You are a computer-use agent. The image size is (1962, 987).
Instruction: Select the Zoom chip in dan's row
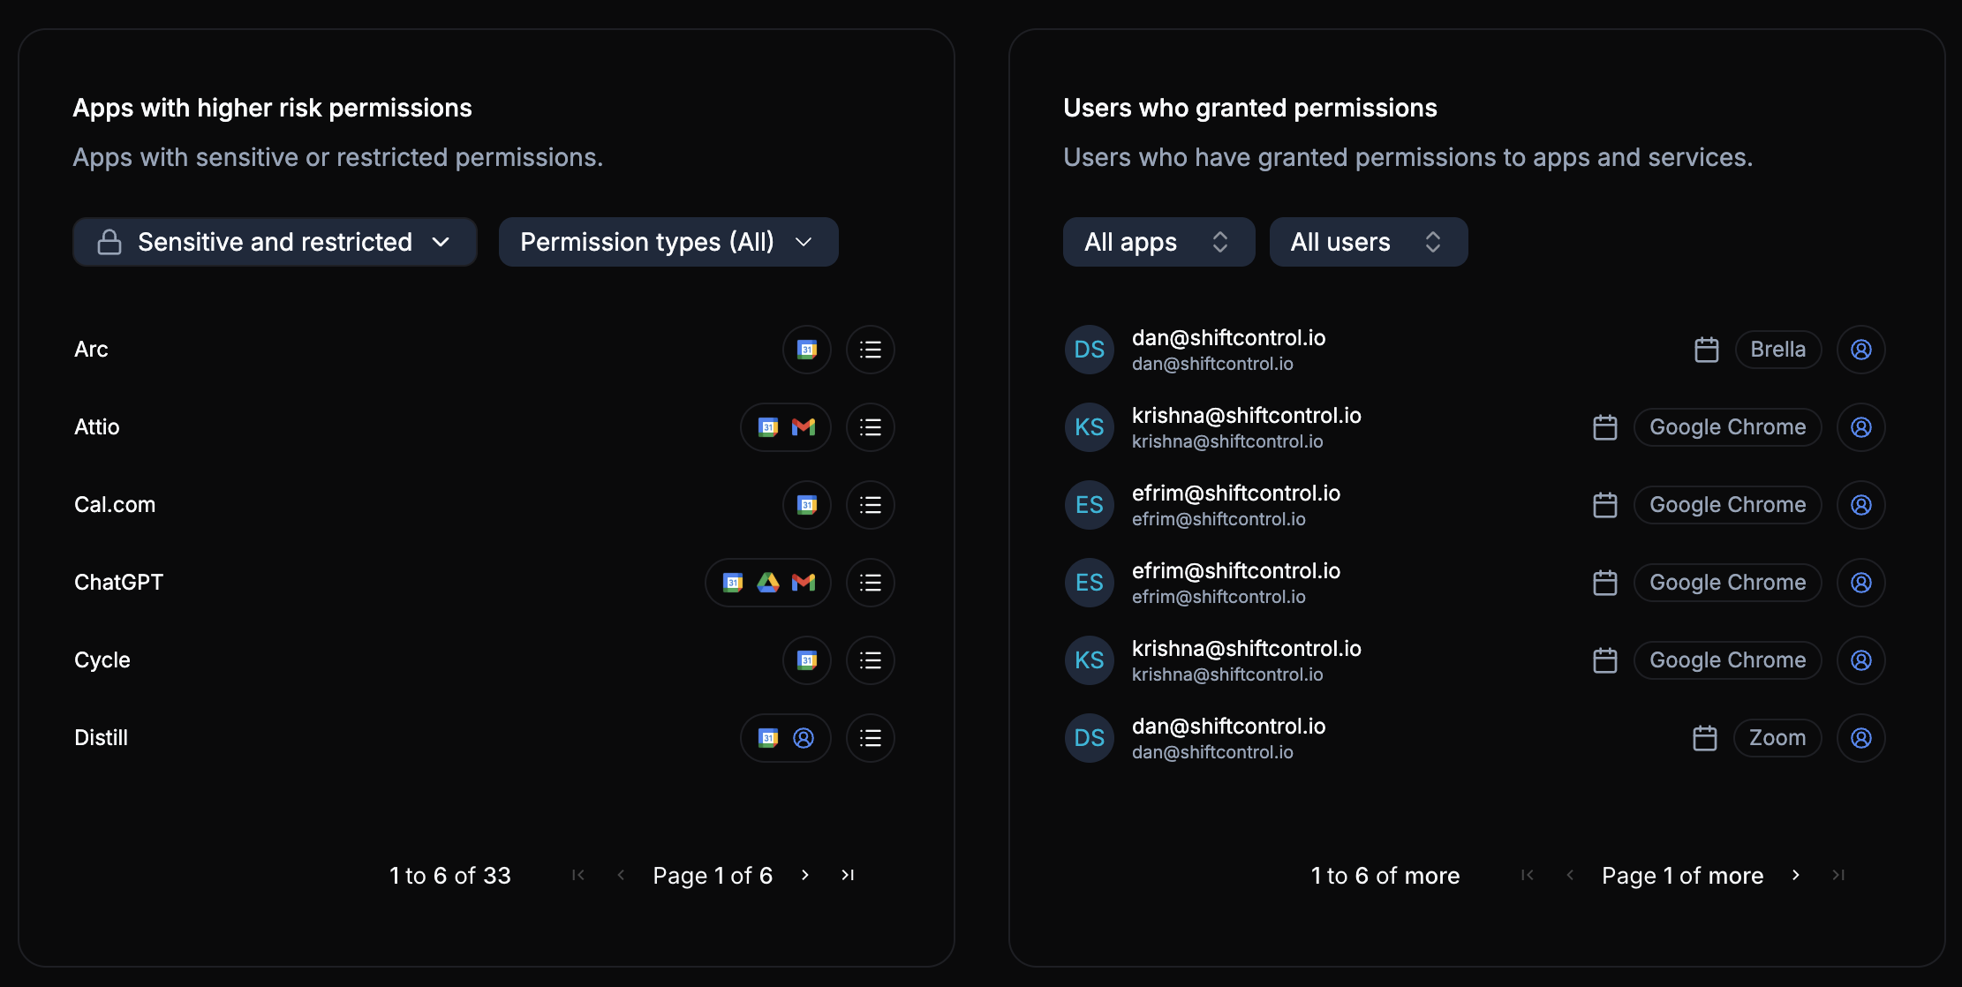pos(1777,737)
